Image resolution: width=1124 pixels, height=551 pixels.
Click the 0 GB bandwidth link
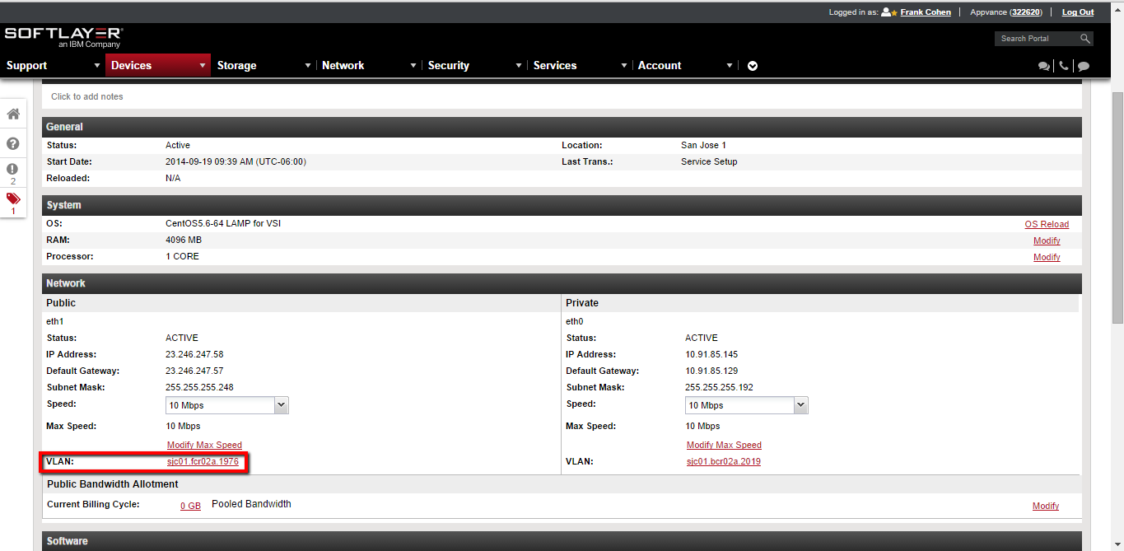click(x=190, y=506)
